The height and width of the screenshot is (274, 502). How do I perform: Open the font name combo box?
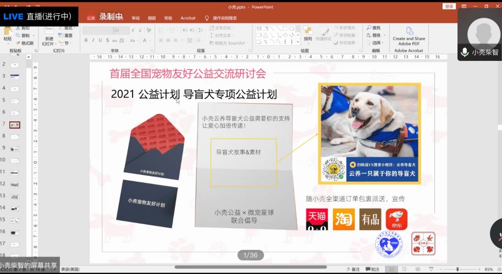point(98,30)
